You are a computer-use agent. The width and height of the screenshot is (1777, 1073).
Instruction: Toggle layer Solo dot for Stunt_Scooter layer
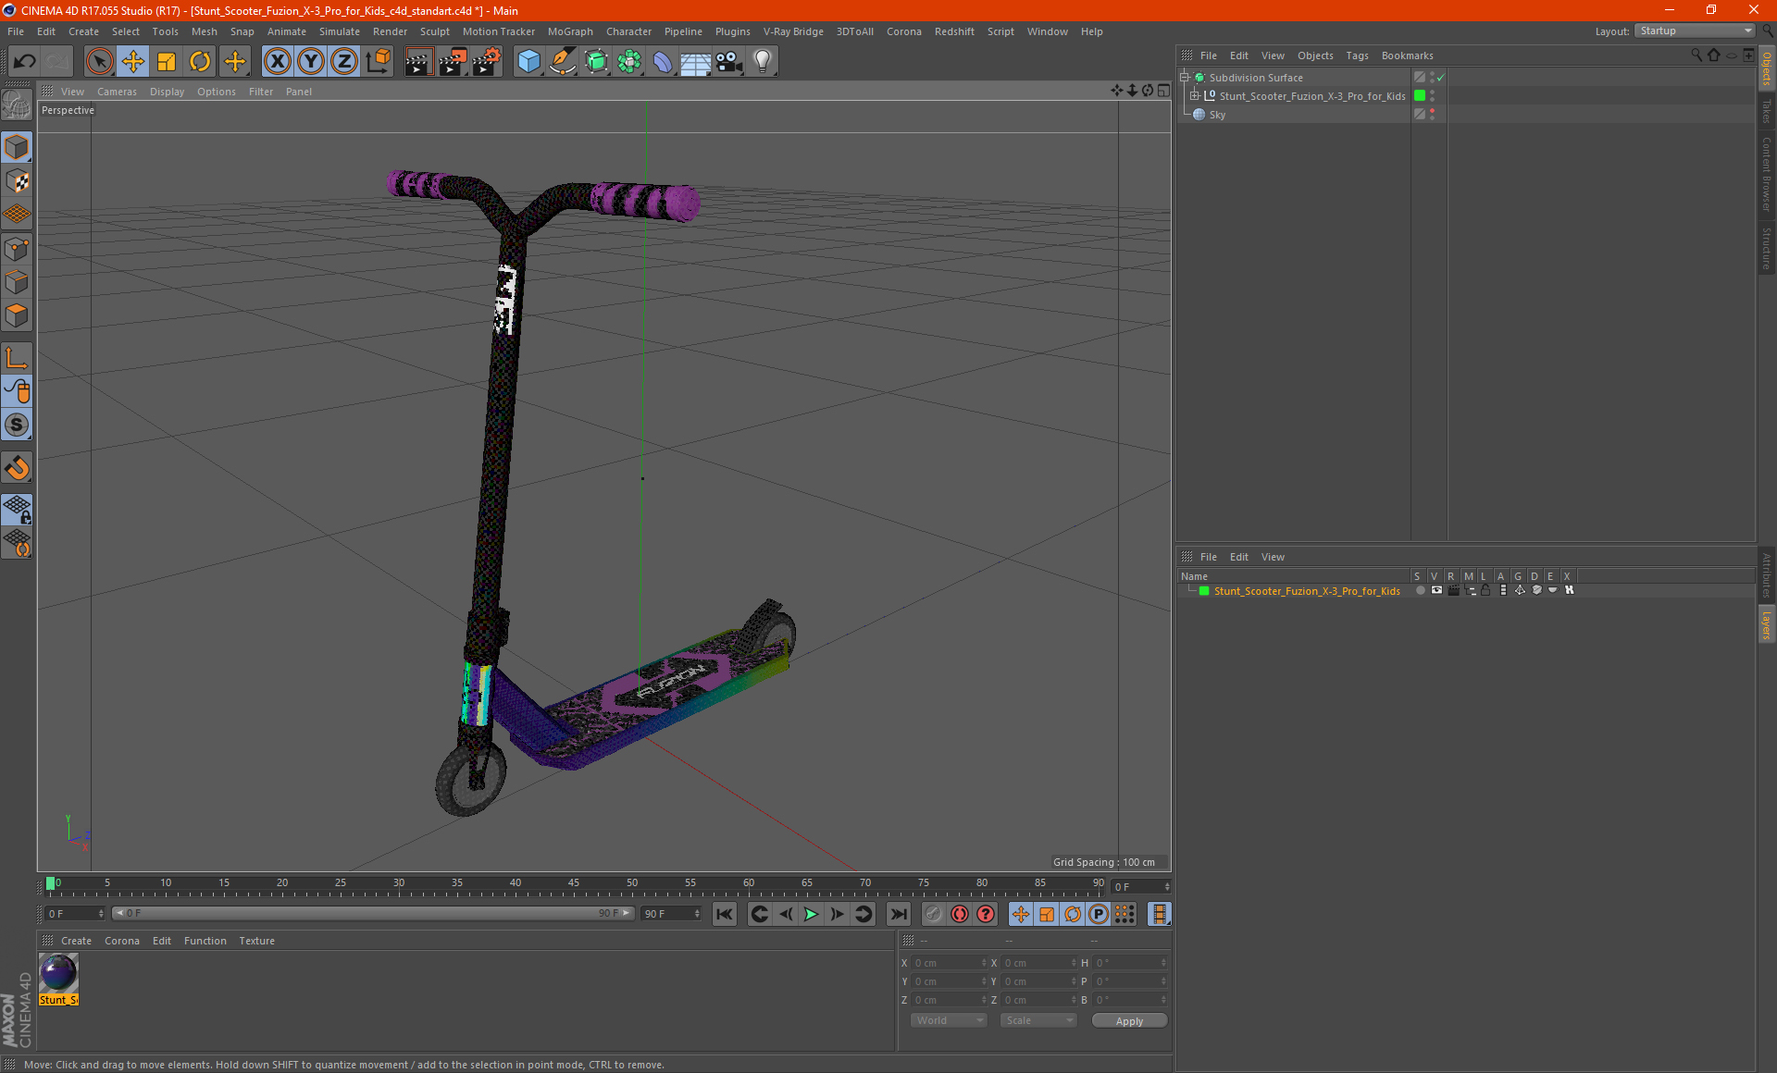[x=1420, y=590]
